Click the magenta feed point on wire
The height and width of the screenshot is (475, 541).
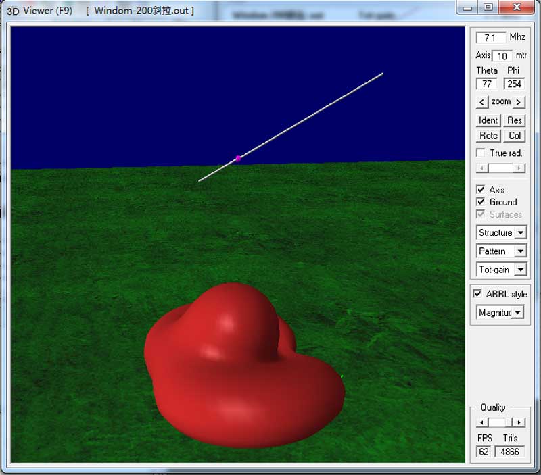[238, 159]
